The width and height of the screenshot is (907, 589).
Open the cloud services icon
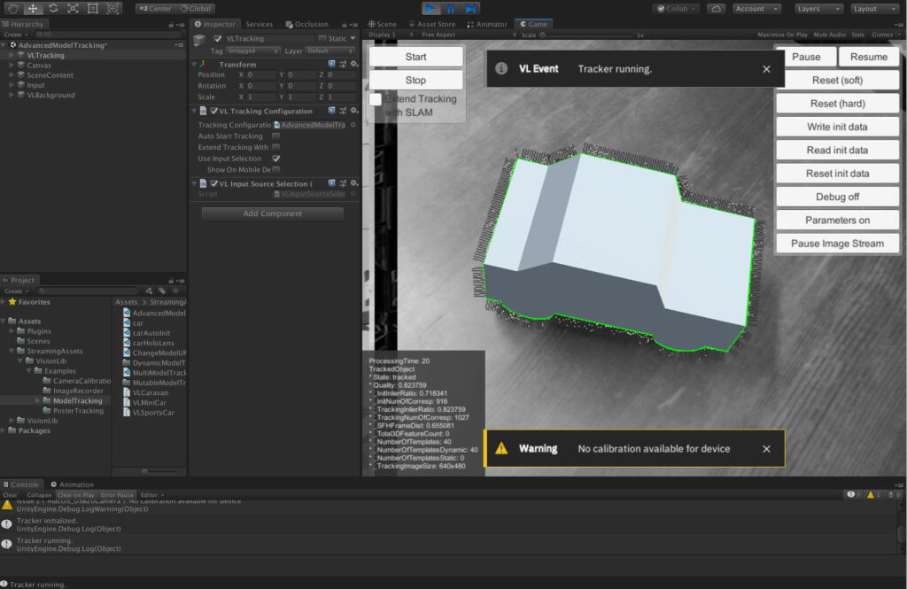716,9
